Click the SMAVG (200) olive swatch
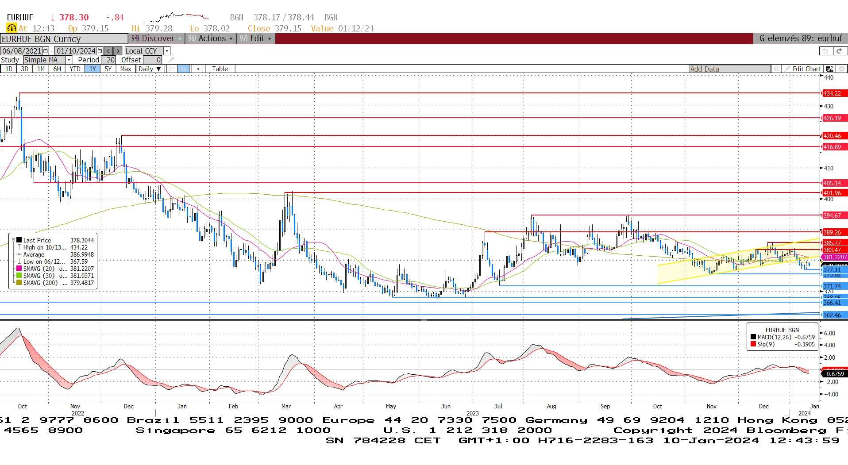 pos(19,283)
